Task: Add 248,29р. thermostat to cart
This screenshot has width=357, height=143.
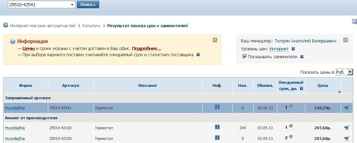Action: pyautogui.click(x=347, y=108)
